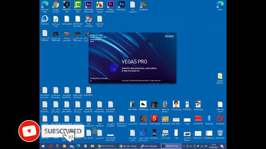Screen dimensions: 266x149
Task: Select the FastStone Capture desktop shortcut
Action: click(x=100, y=7)
